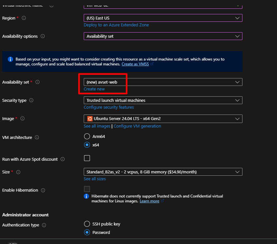This screenshot has width=277, height=244.
Task: Expand the Availability set dropdown
Action: point(163,82)
